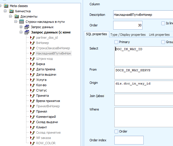This screenshot has width=173, height=146.
Task: Select the Химчистка folder icon
Action: point(11,11)
